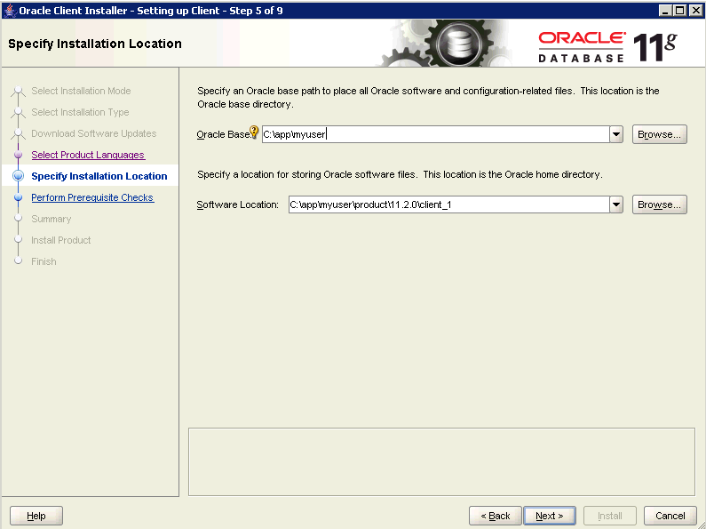Click the Specify Installation Location step marker
The image size is (706, 529).
17,176
